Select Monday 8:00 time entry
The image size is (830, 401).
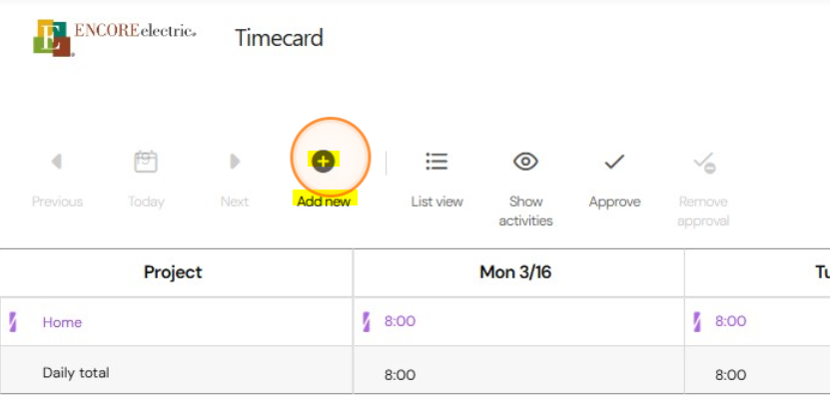[x=400, y=321]
